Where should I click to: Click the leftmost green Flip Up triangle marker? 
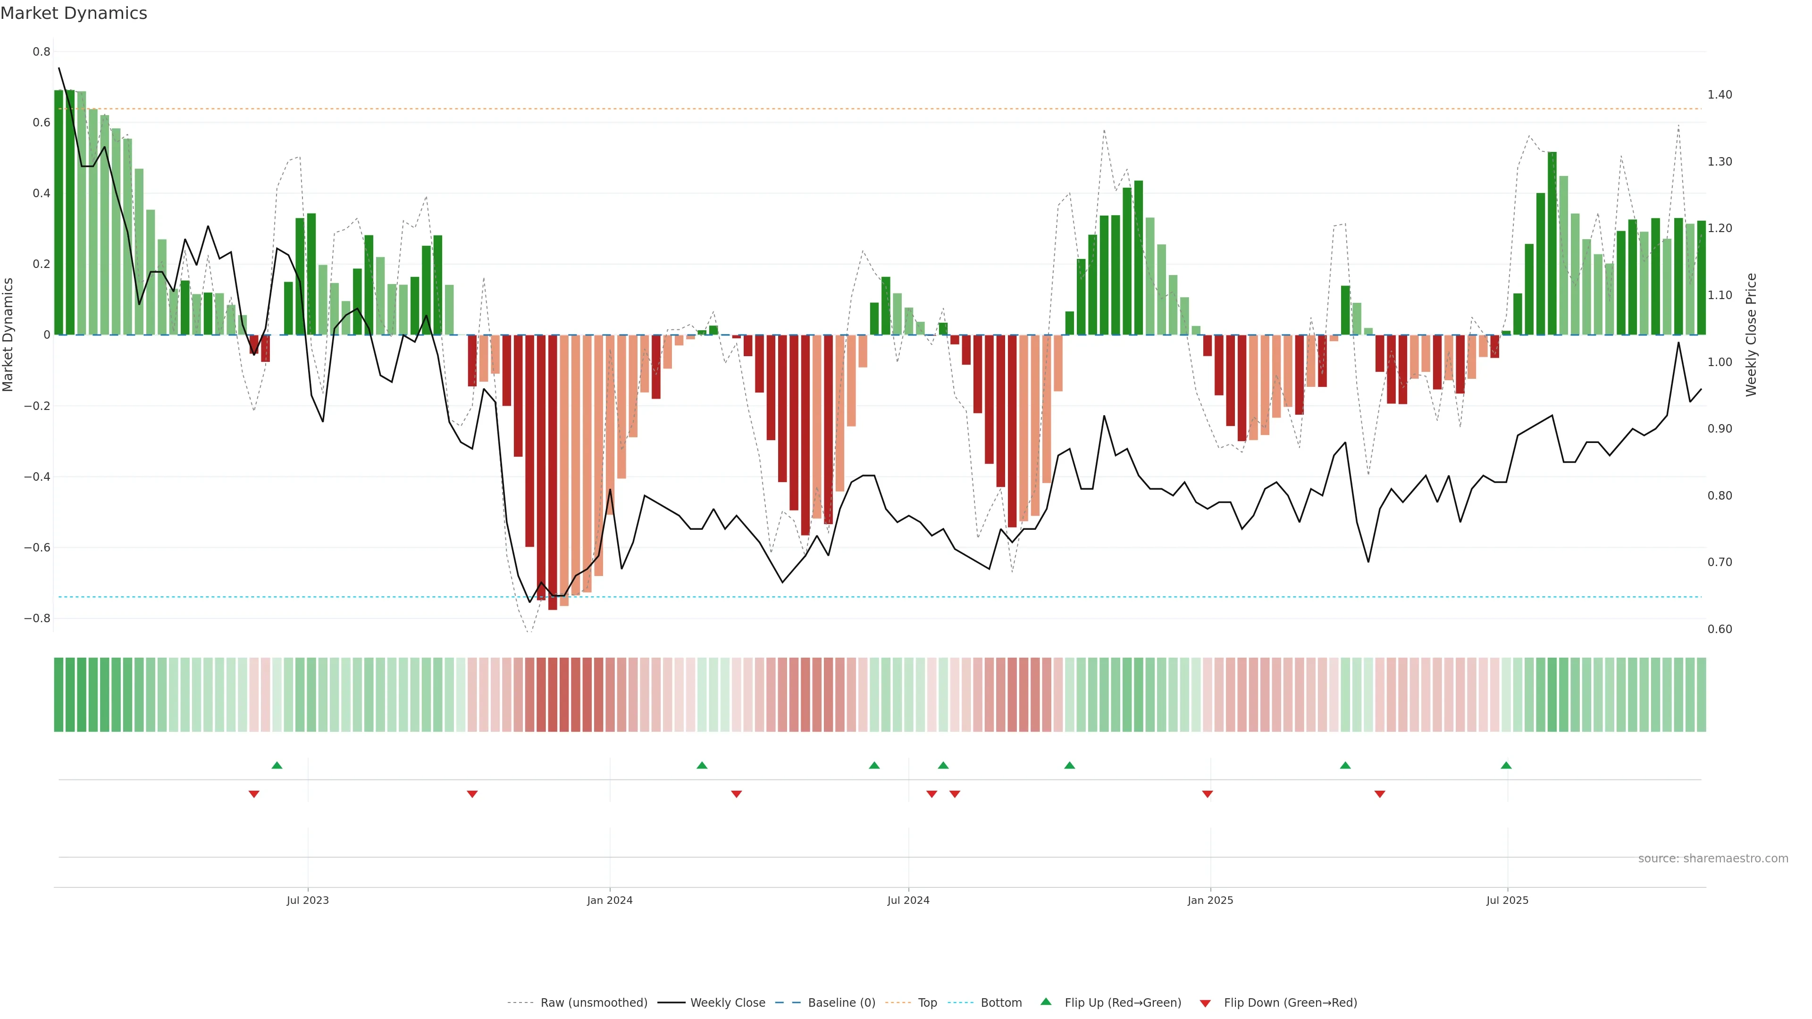pos(277,765)
